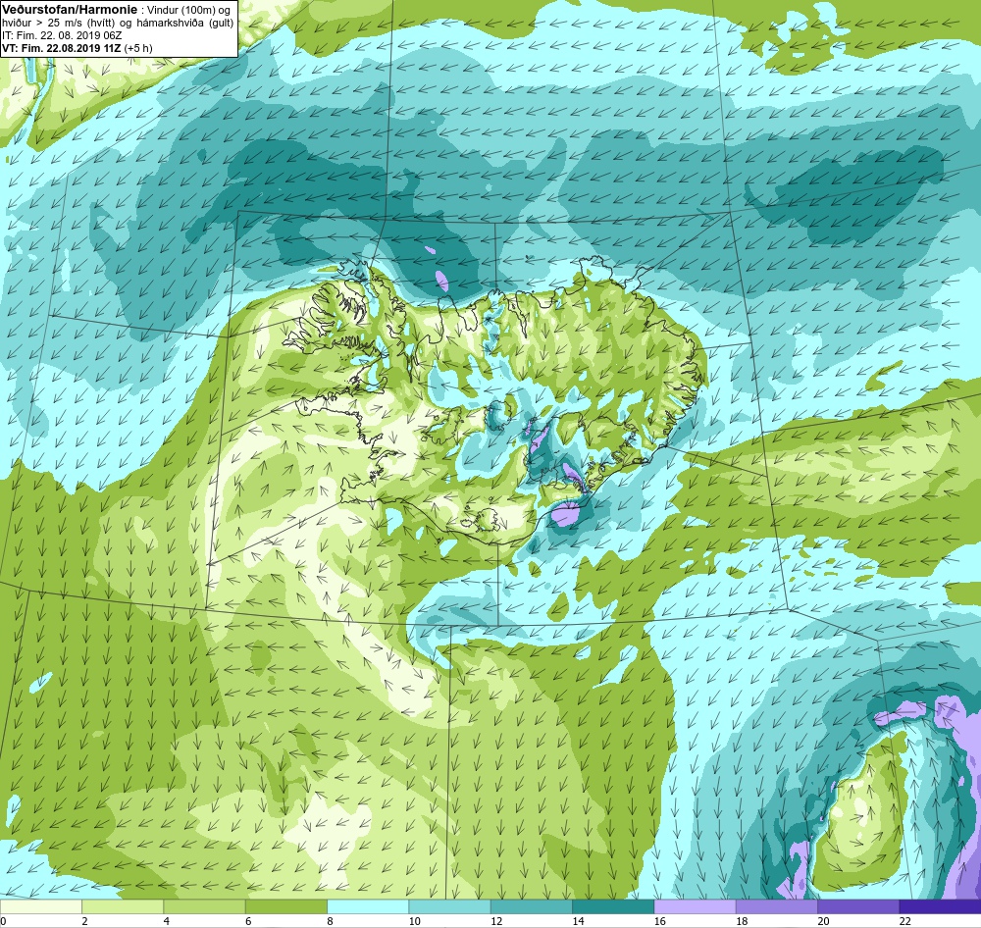Click the legend scale label '20'
Screen dimensions: 981x928
tap(823, 921)
